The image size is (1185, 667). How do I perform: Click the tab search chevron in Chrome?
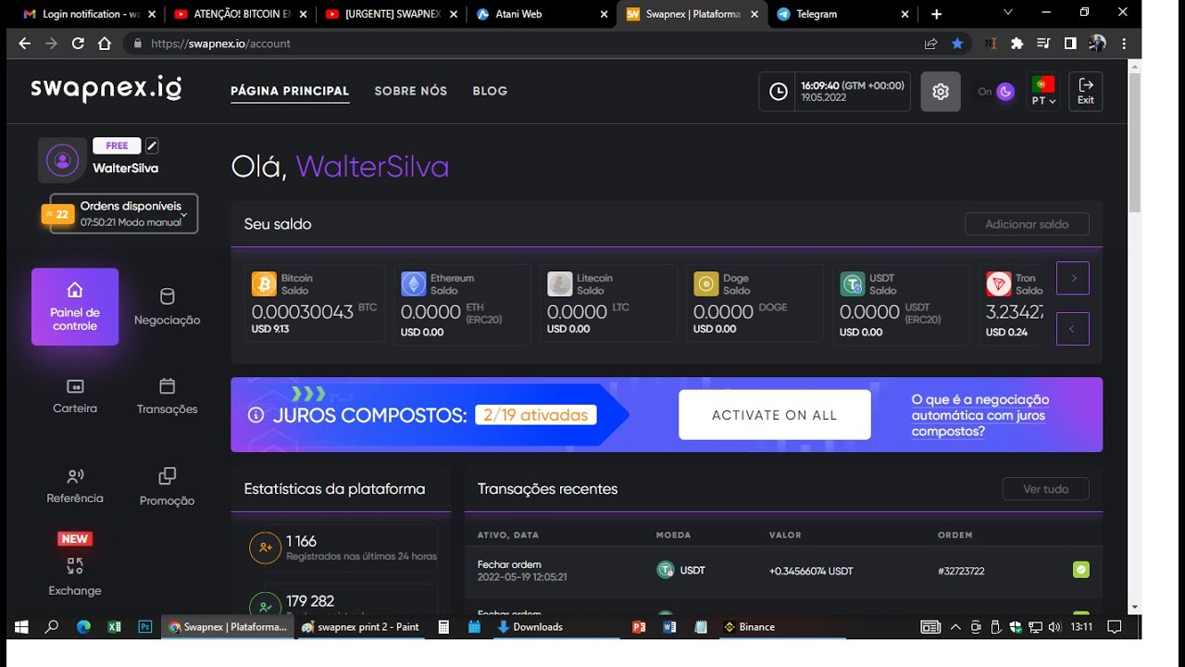click(x=1008, y=12)
